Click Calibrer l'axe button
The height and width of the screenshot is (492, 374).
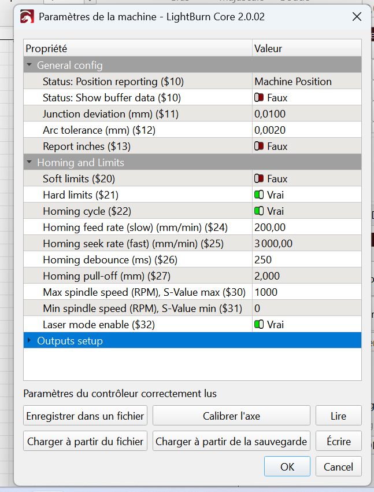coord(231,416)
